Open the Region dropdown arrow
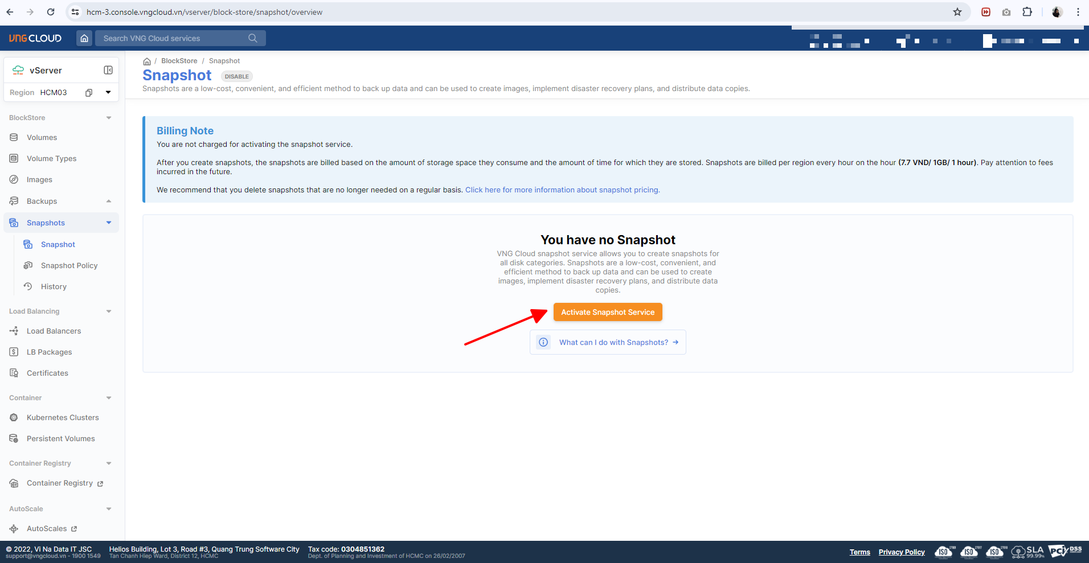The image size is (1089, 563). click(108, 92)
